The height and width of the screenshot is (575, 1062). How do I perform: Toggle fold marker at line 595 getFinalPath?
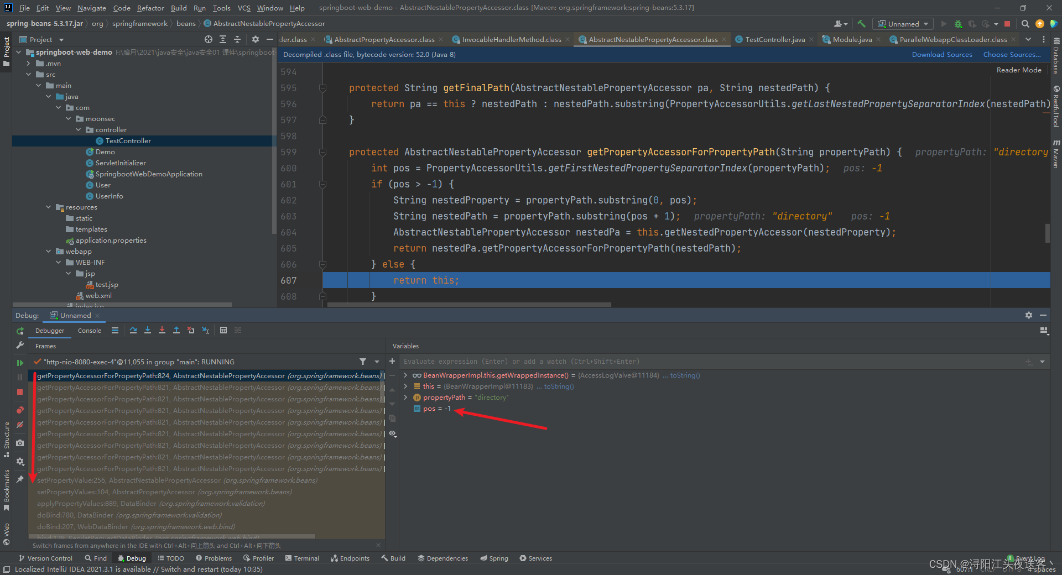[x=322, y=88]
